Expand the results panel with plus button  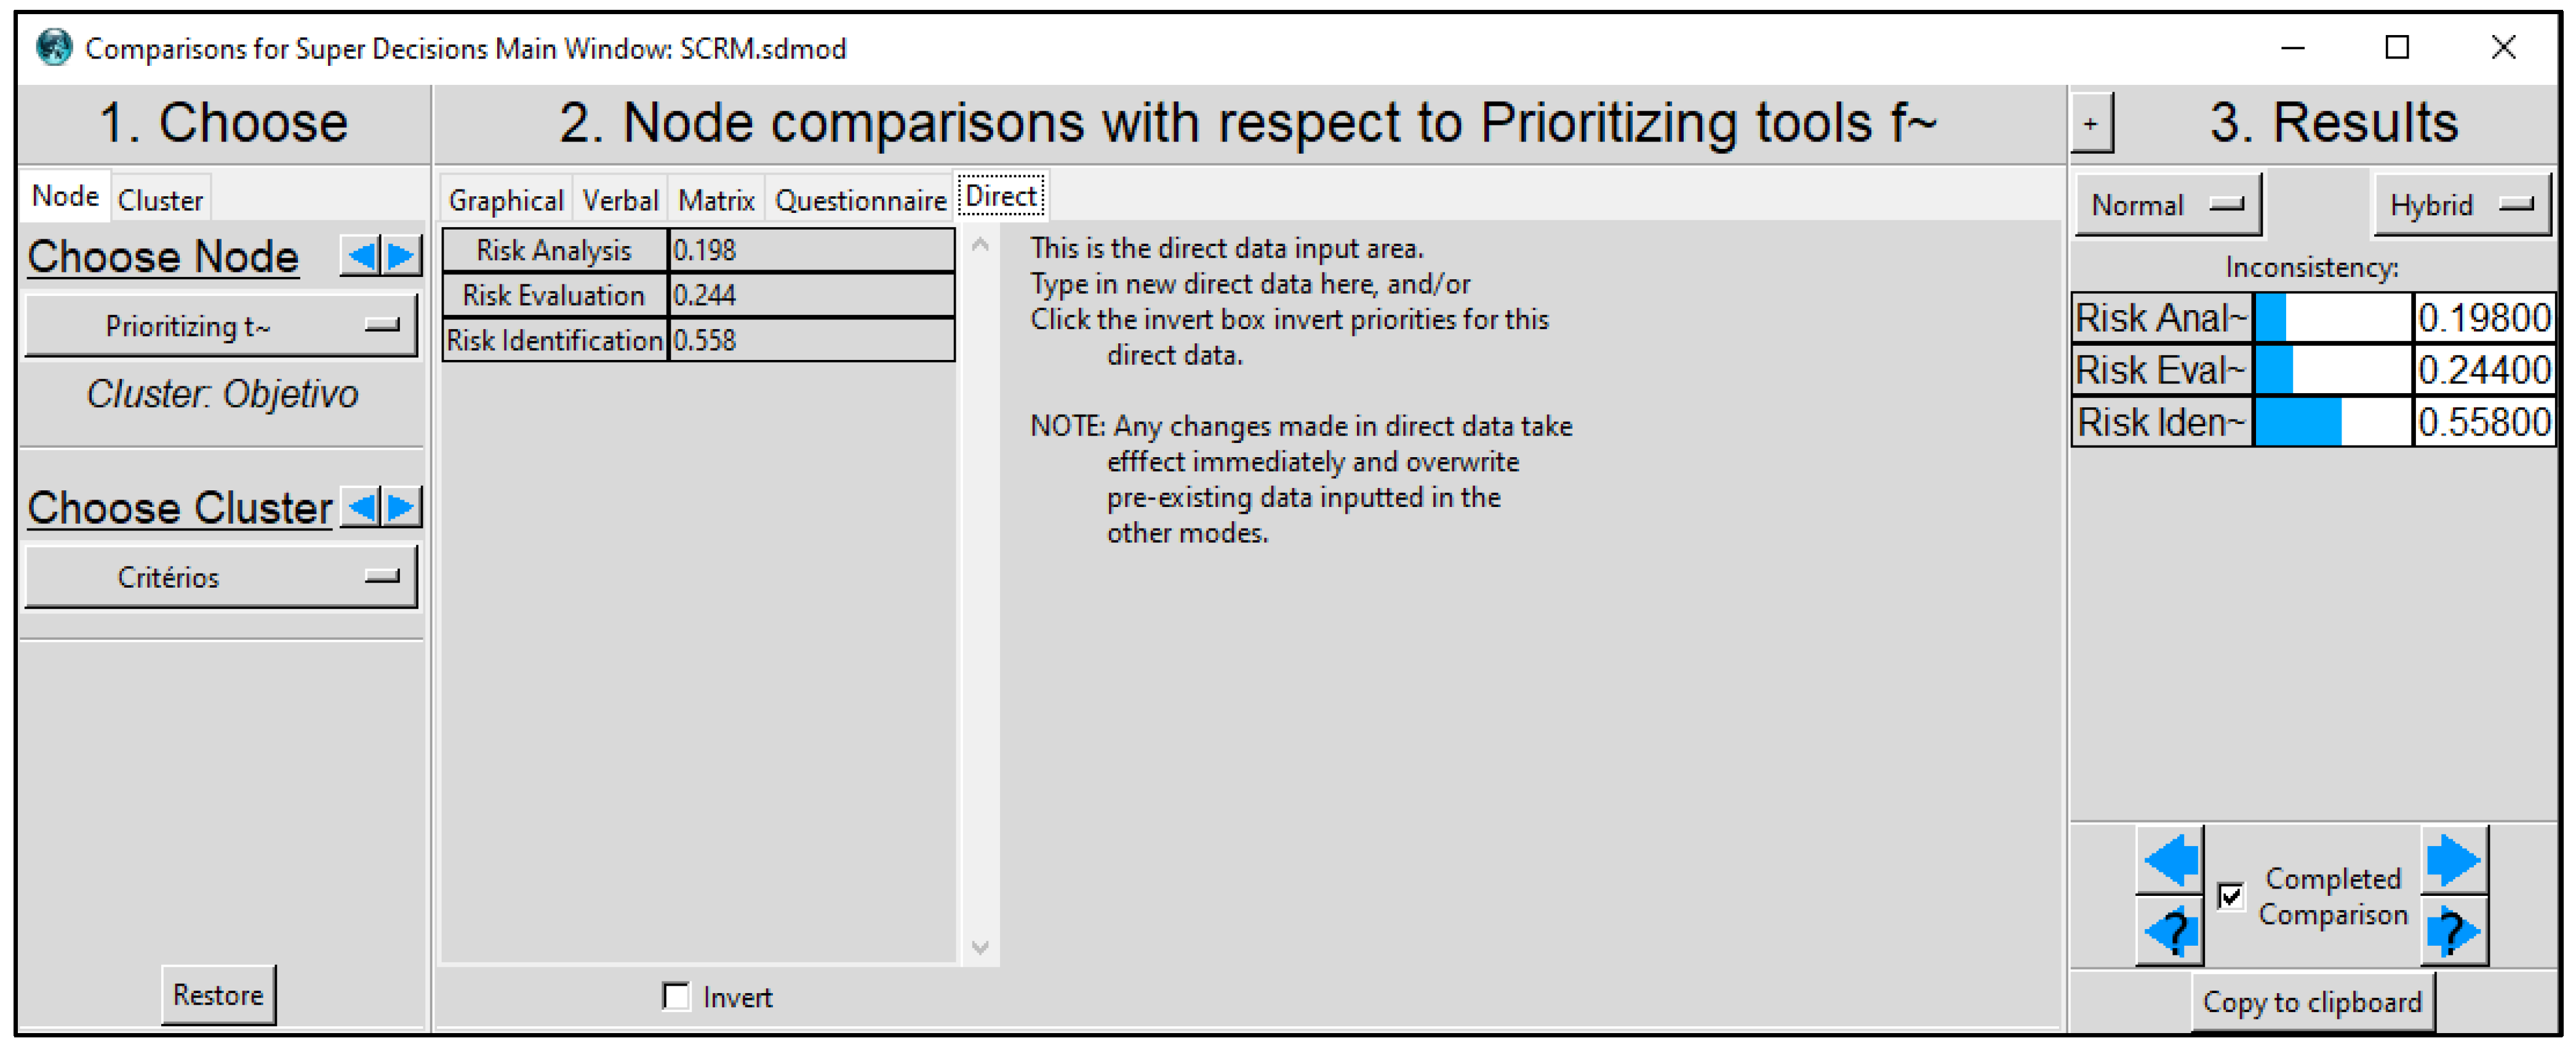(2090, 124)
